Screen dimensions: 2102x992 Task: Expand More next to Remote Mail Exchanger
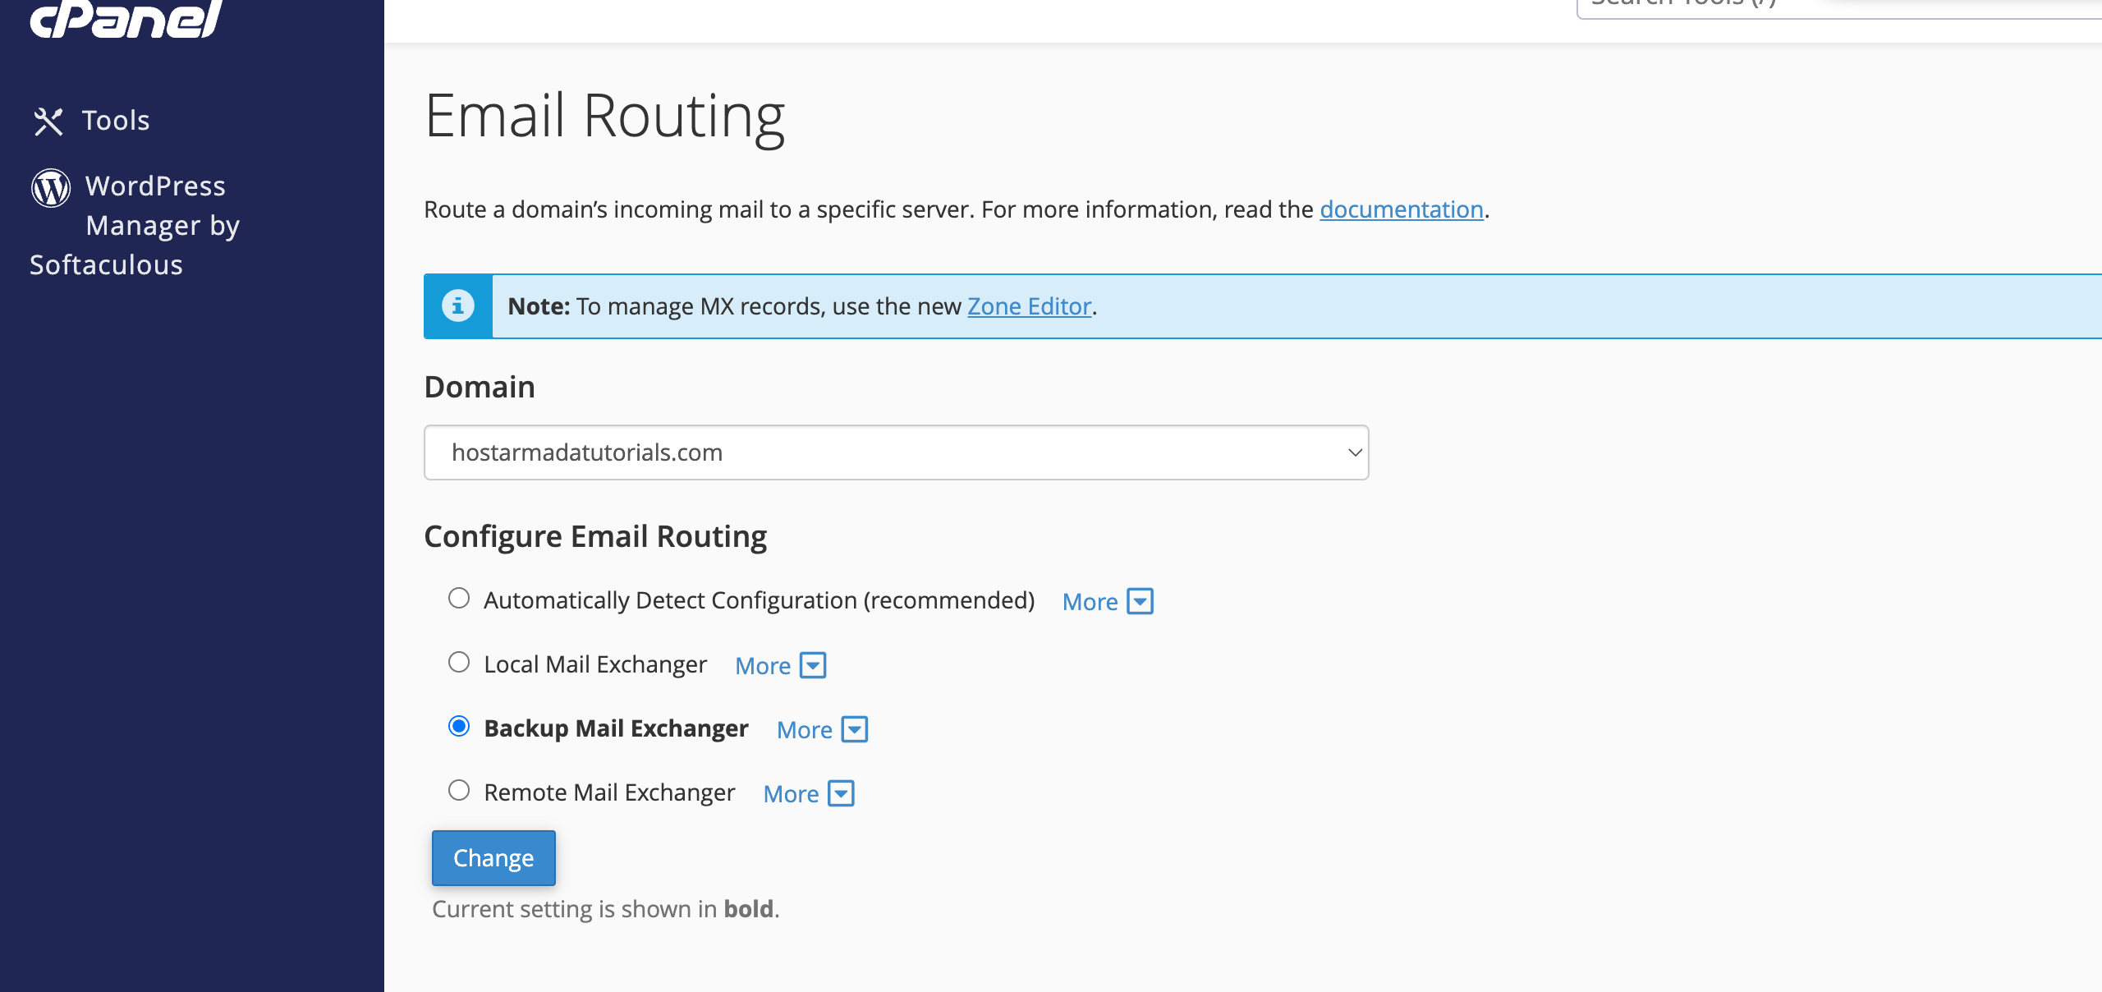pyautogui.click(x=809, y=794)
